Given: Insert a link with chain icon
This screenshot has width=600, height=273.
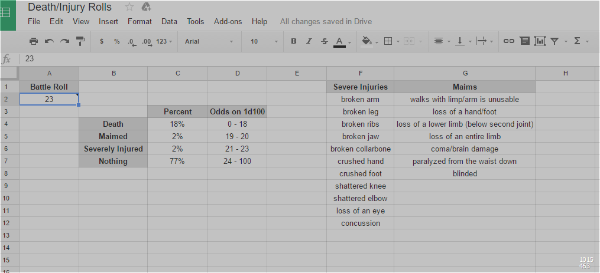Looking at the screenshot, I should pyautogui.click(x=508, y=41).
